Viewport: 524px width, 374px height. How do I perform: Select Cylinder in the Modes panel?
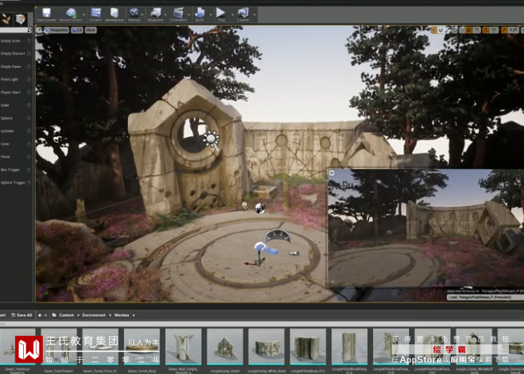16,131
